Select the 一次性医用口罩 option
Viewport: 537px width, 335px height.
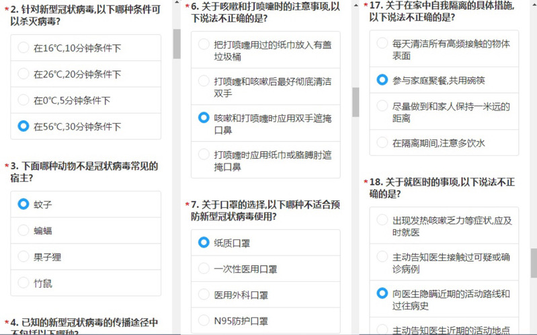pyautogui.click(x=204, y=268)
